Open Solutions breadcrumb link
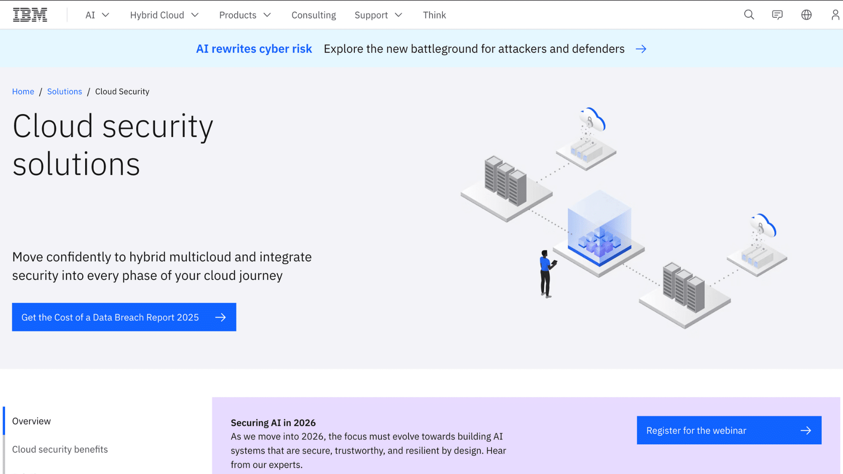Viewport: 843px width, 474px height. (x=64, y=91)
